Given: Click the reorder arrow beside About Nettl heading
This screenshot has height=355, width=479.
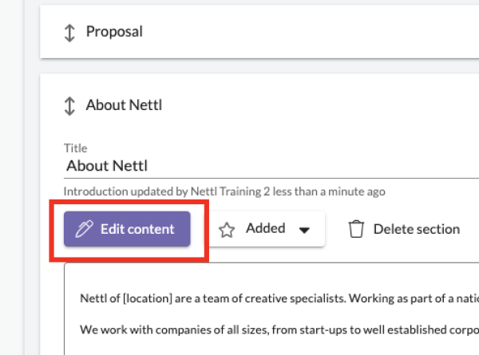Looking at the screenshot, I should pyautogui.click(x=69, y=106).
